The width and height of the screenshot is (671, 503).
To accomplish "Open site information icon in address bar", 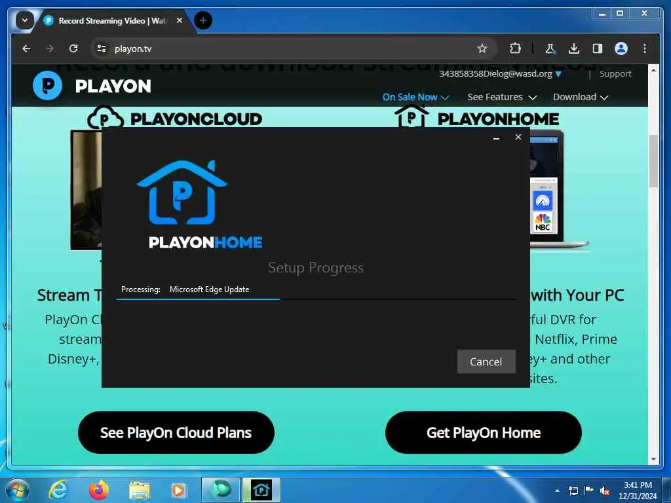I will click(x=102, y=48).
